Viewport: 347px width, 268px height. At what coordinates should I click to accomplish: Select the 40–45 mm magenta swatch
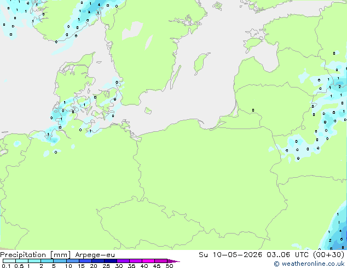[148, 261]
